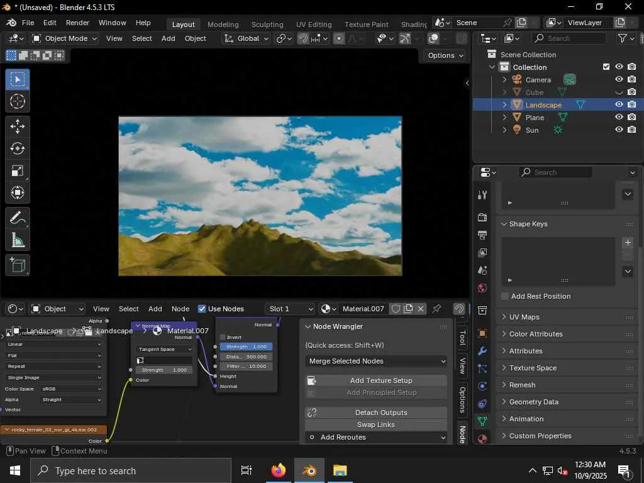The image size is (644, 483).
Task: Open the Material properties tab icon
Action: 482,438
